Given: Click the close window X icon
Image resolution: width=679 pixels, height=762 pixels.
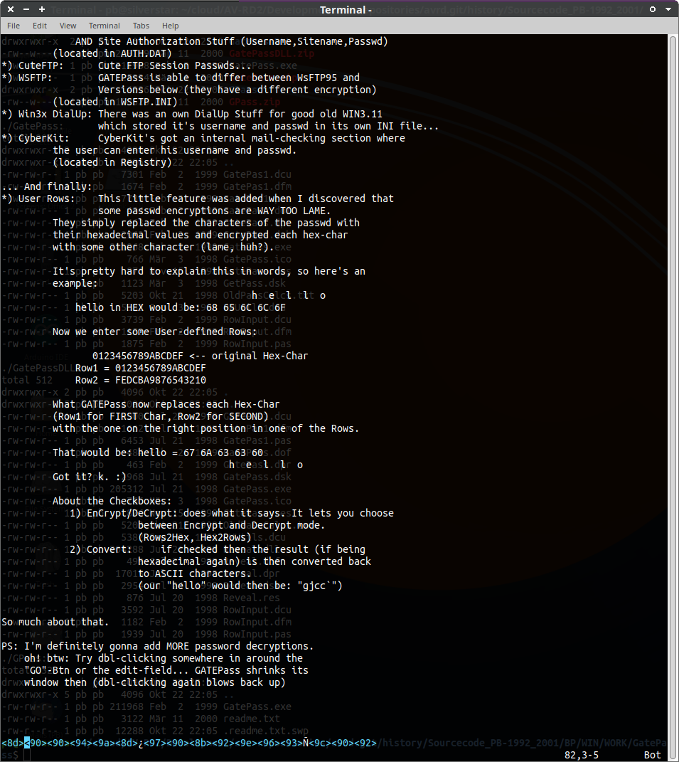Looking at the screenshot, I should (11, 9).
